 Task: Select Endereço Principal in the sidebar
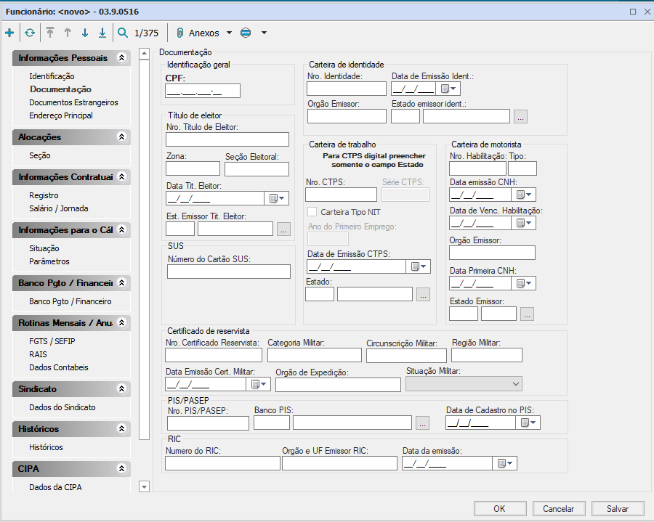[x=61, y=115]
